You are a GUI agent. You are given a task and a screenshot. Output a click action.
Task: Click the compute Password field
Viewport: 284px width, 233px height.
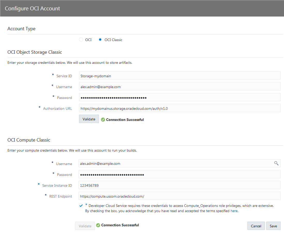(x=179, y=175)
